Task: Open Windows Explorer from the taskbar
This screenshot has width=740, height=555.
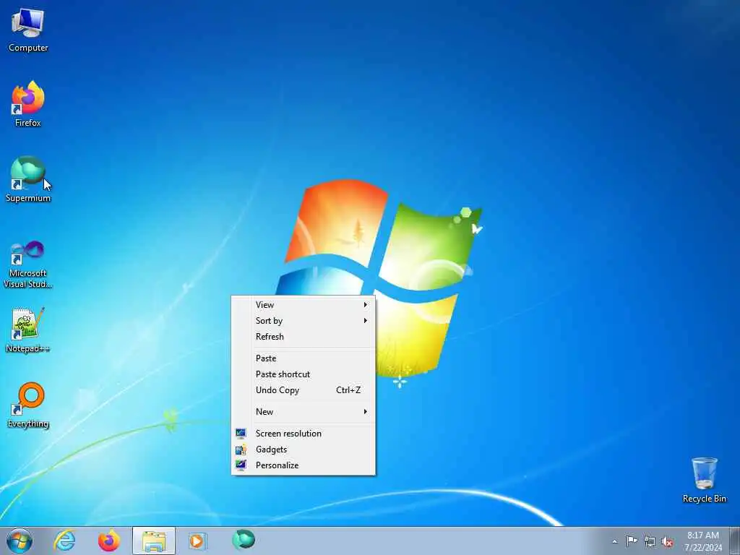Action: [154, 541]
